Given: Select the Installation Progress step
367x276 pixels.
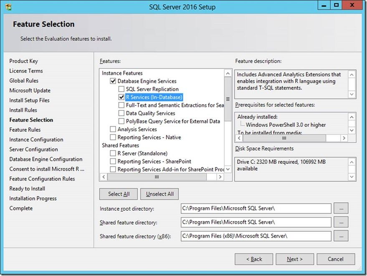Looking at the screenshot, I should pyautogui.click(x=33, y=199).
